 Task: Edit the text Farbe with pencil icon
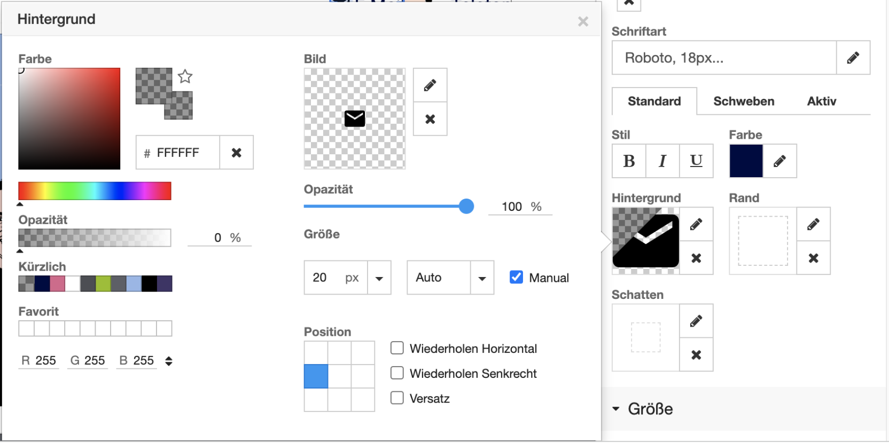point(779,161)
